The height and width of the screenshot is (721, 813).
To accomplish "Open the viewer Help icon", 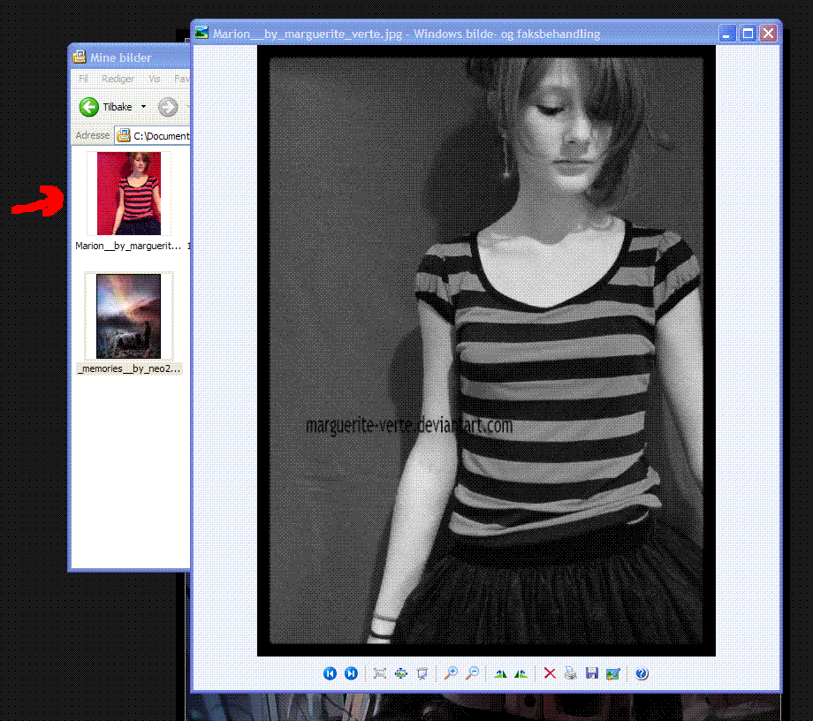I will tap(642, 673).
